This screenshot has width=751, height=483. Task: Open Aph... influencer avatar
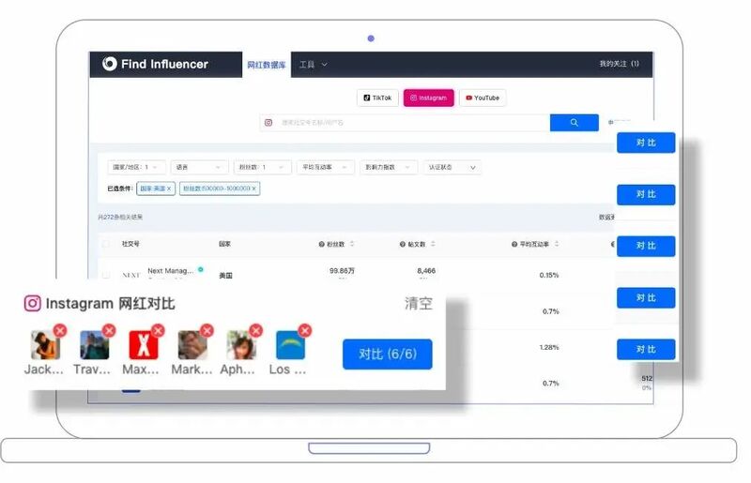241,344
